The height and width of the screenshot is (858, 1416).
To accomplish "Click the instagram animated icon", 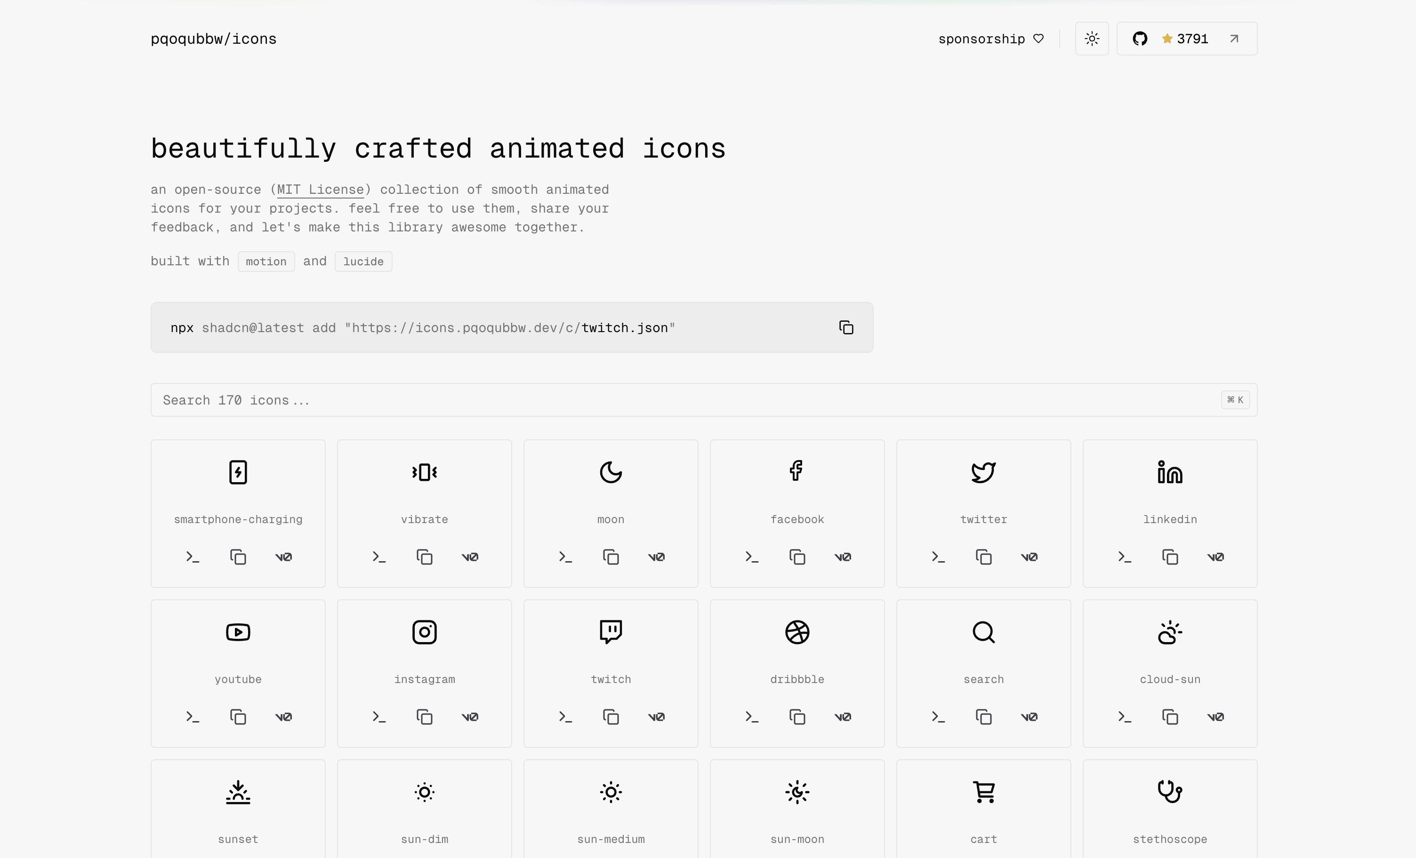I will pos(424,632).
